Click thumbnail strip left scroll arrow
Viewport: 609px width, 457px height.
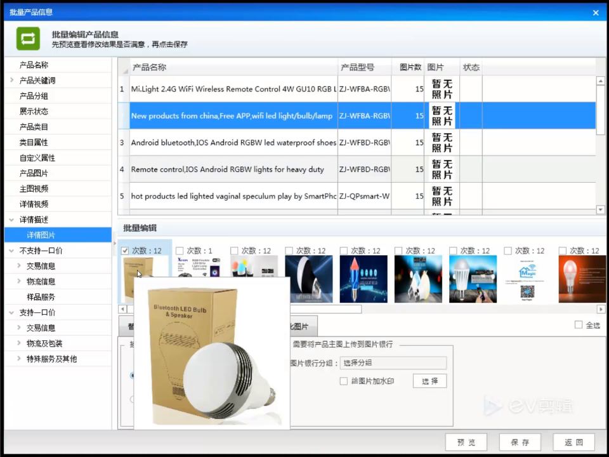(122, 309)
